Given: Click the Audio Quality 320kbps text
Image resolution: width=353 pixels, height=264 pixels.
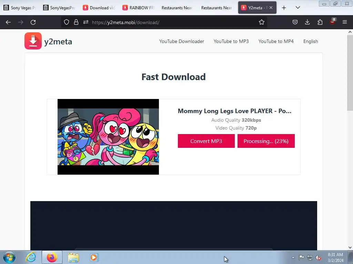Looking at the screenshot, I should 236,120.
